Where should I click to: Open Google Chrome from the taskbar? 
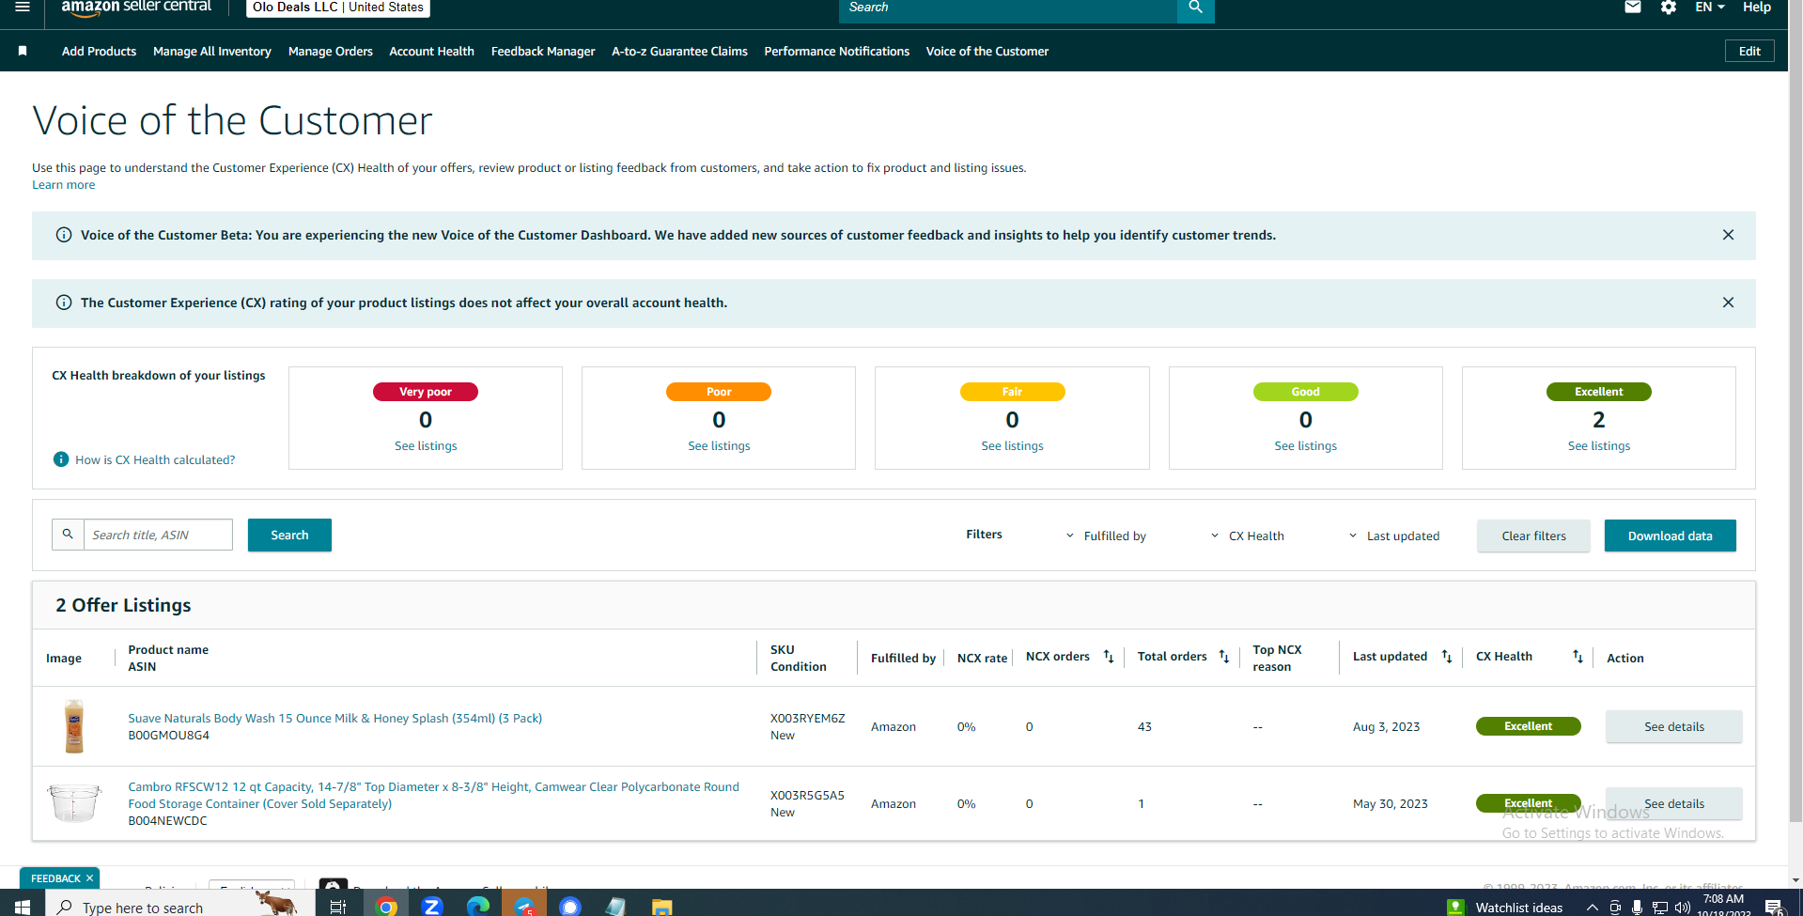tap(386, 907)
